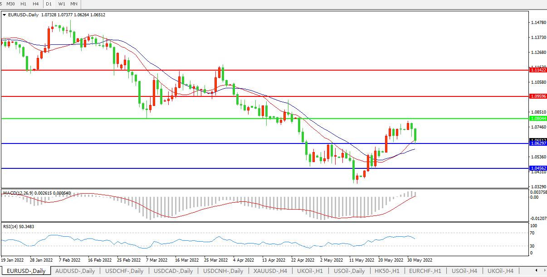Click the blue 1.04562 support level label

[x=538, y=168]
